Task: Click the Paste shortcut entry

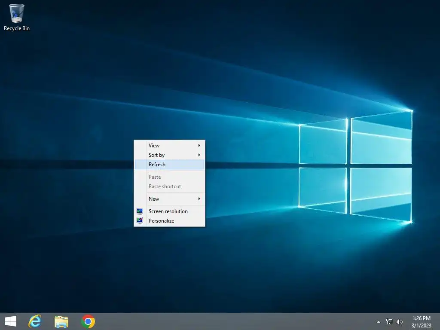Action: point(169,186)
